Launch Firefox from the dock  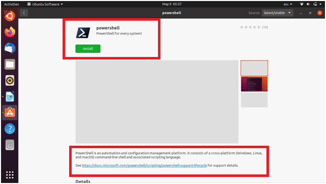10,32
